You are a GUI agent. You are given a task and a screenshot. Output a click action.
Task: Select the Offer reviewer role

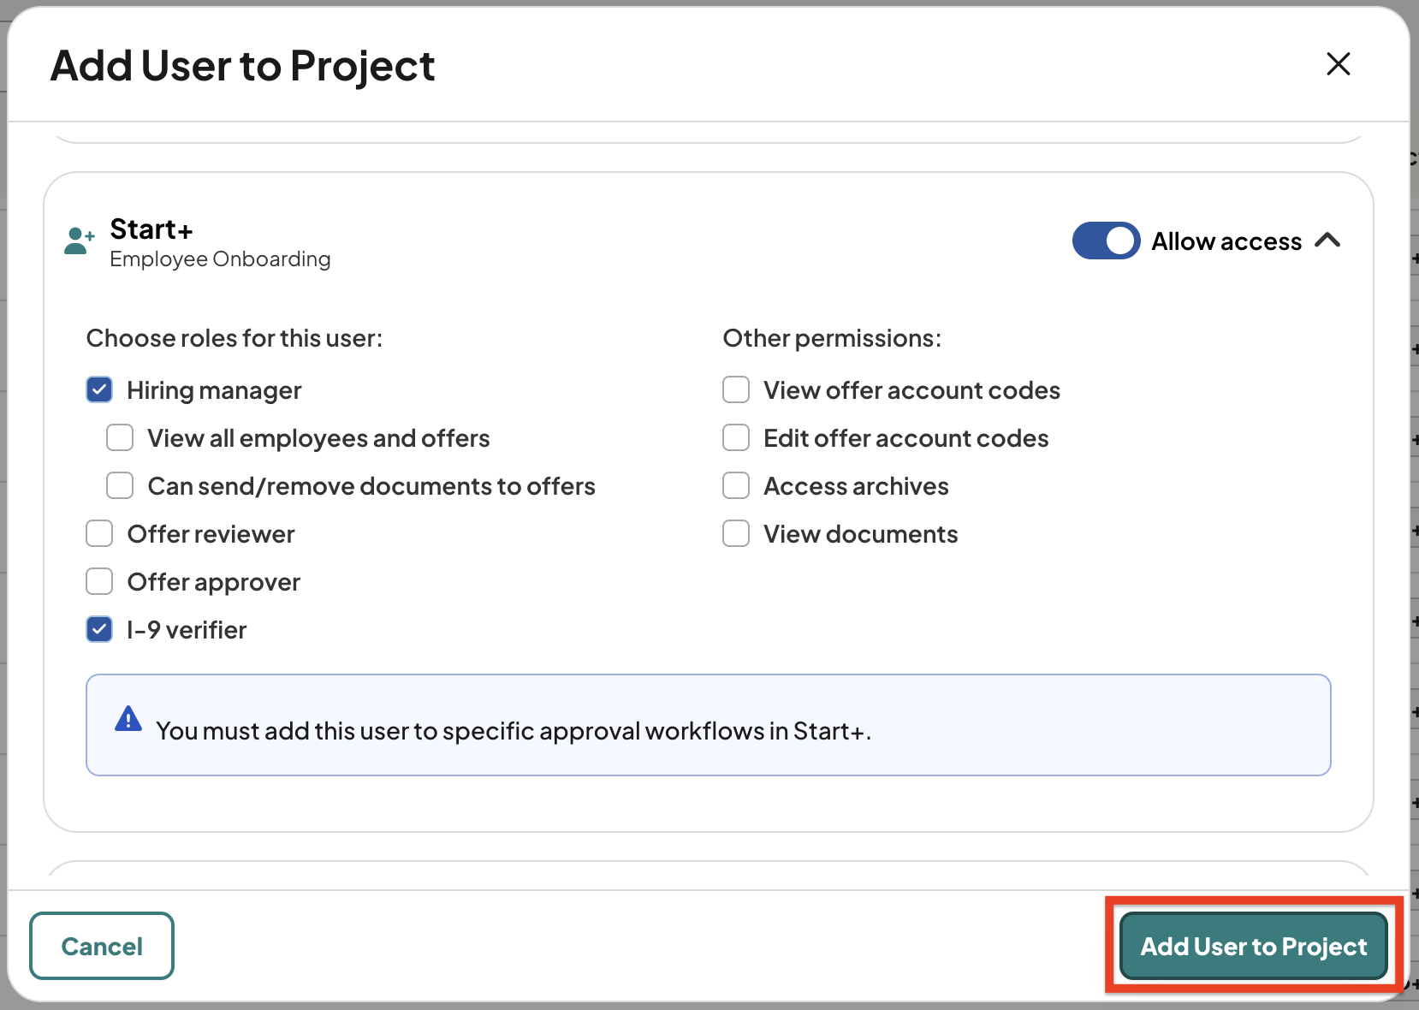pos(99,534)
